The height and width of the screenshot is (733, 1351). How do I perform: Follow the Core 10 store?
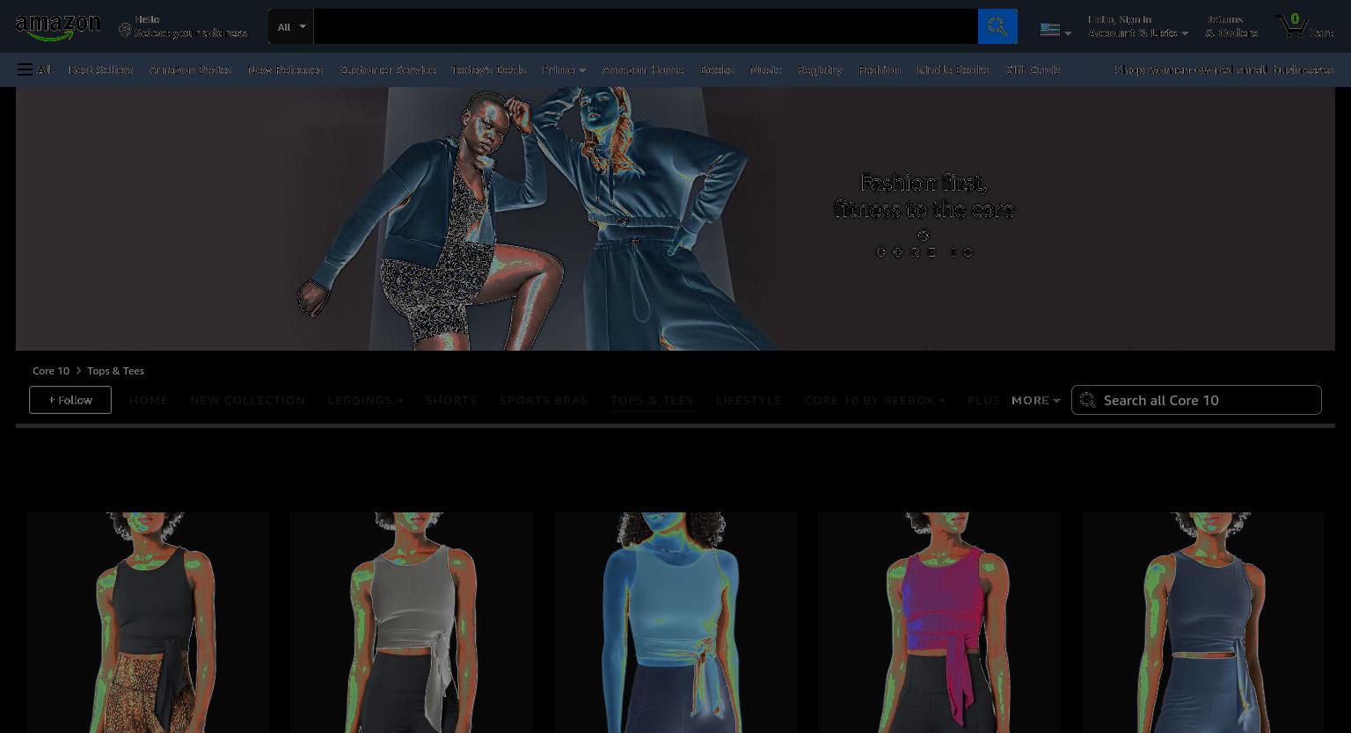[70, 400]
